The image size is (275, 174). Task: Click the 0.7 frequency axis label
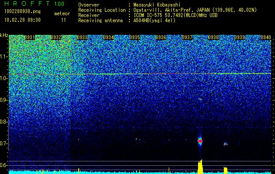(3, 144)
